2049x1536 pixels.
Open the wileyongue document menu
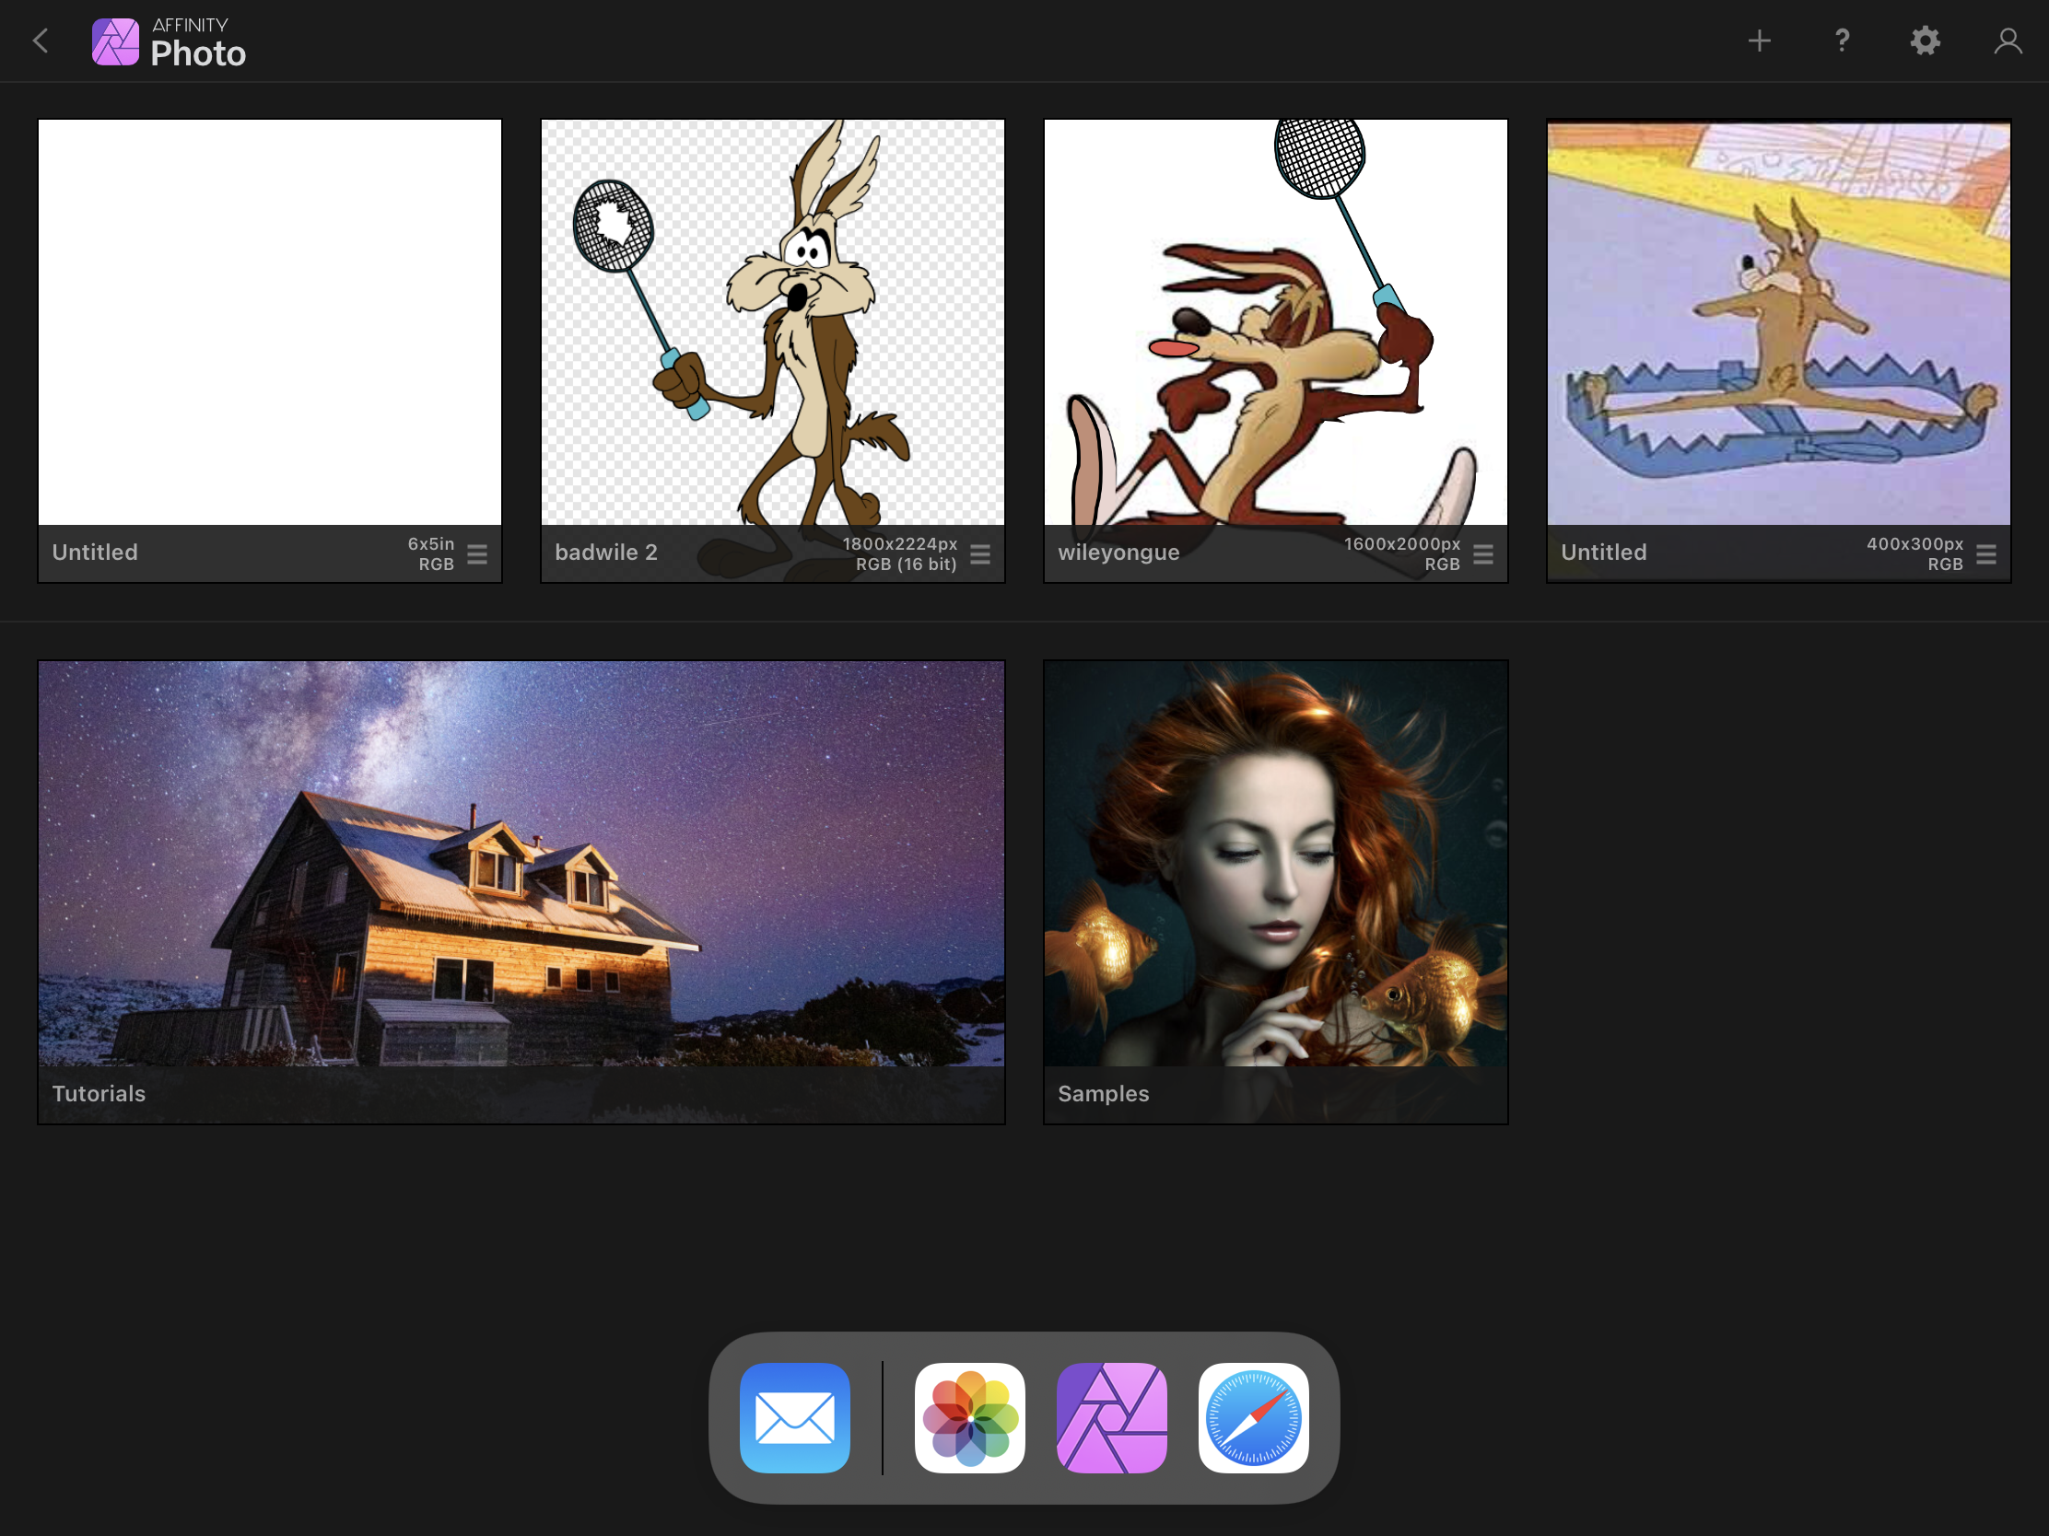point(1483,553)
